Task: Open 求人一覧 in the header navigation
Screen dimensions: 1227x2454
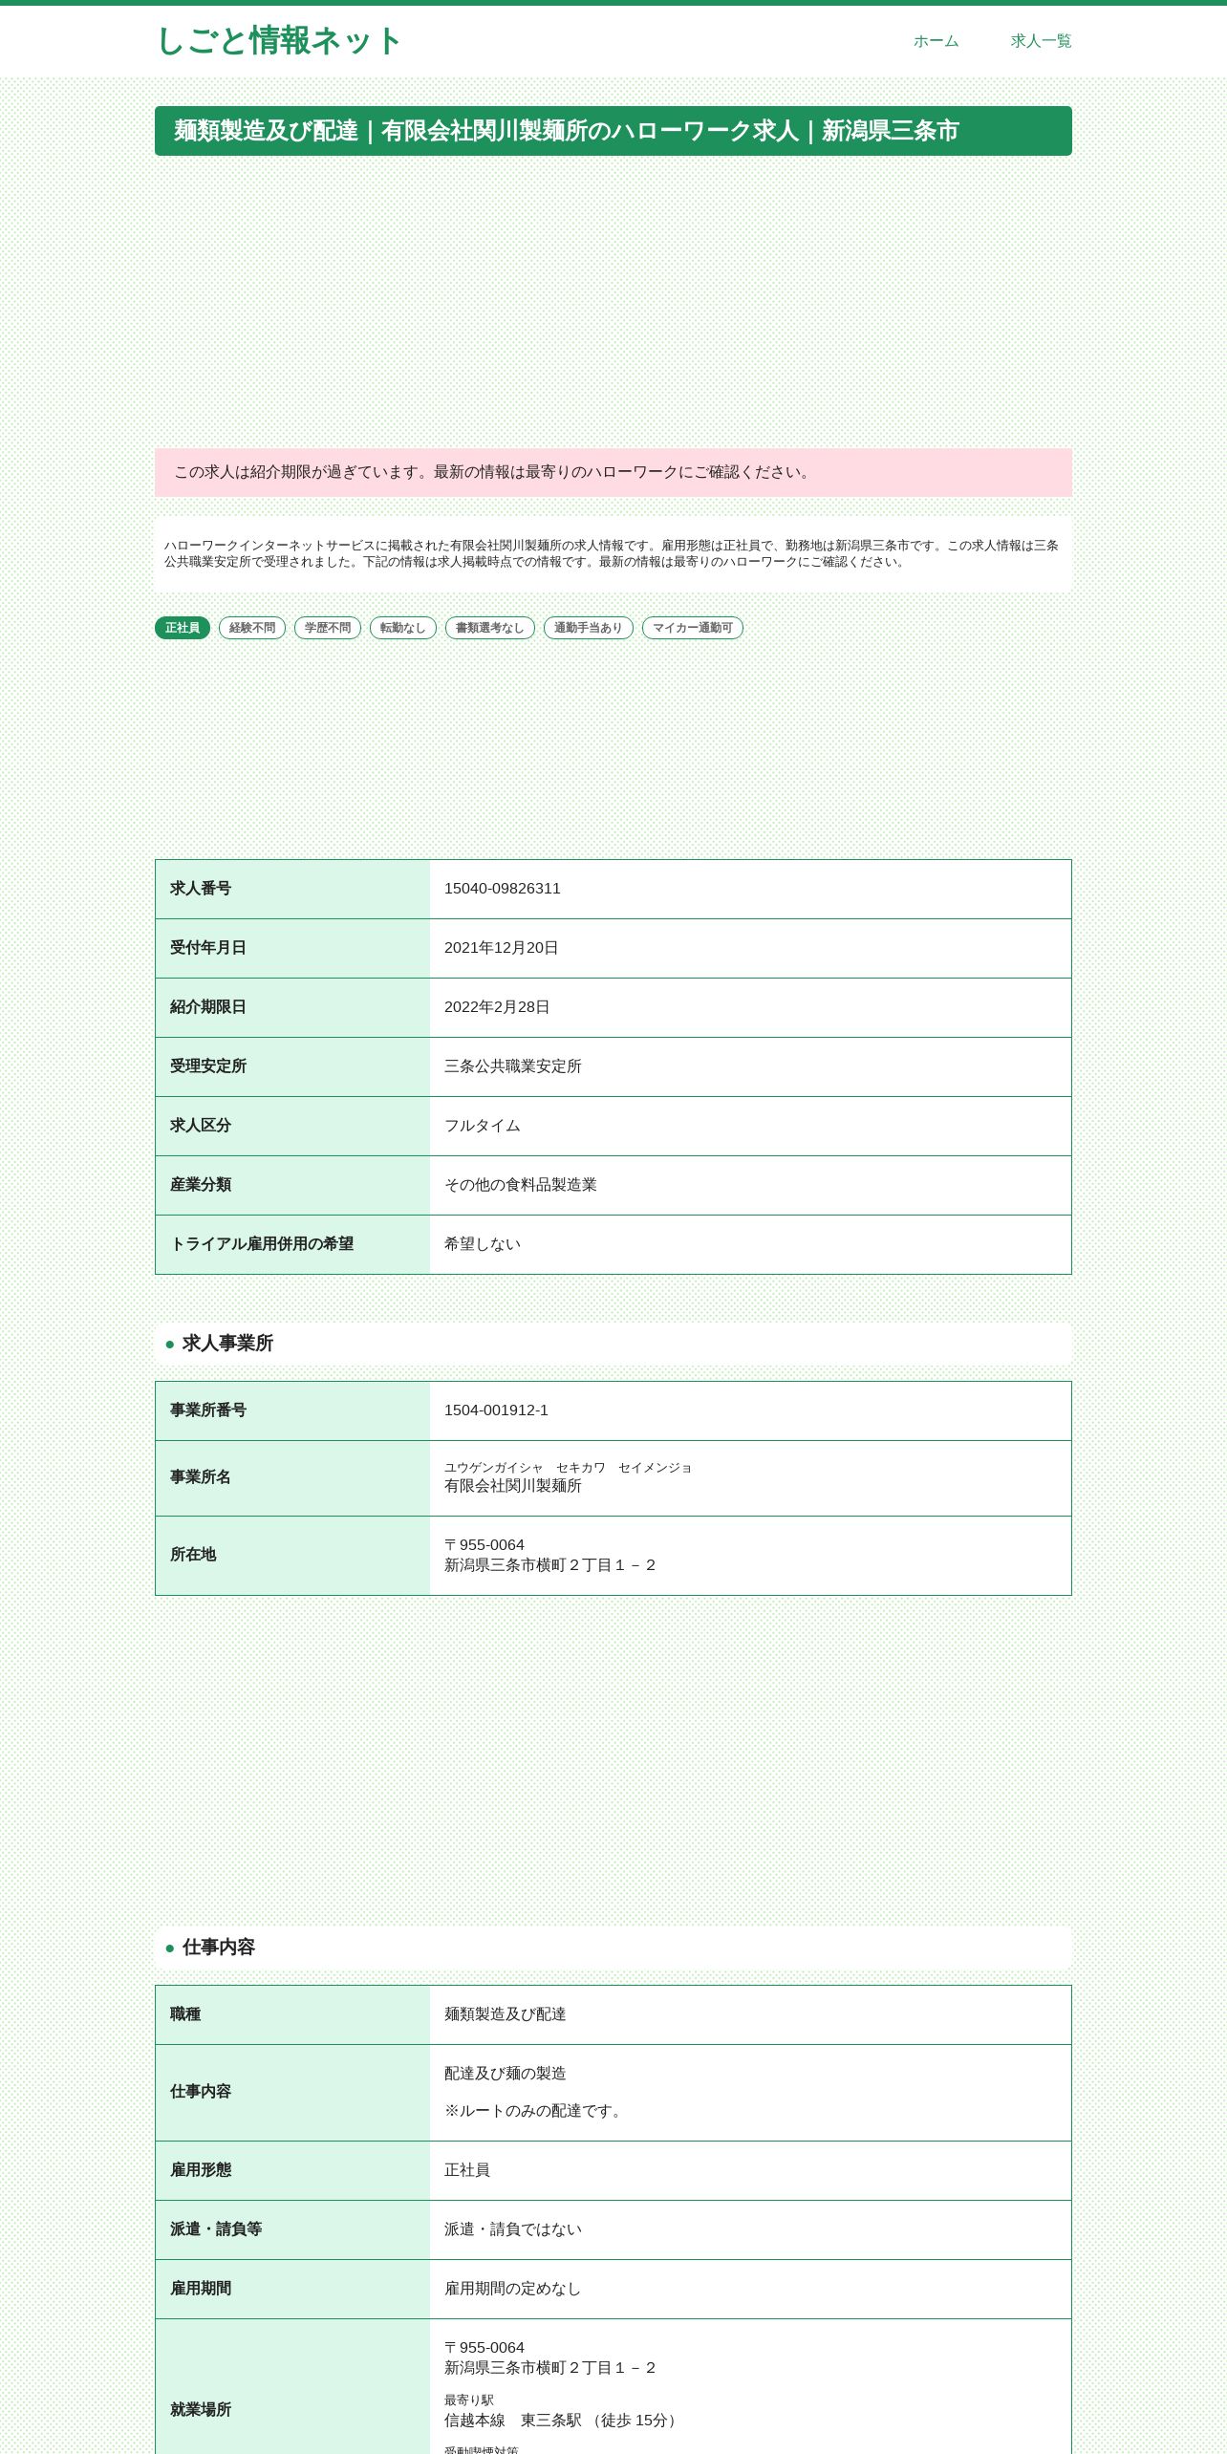Action: tap(1041, 41)
